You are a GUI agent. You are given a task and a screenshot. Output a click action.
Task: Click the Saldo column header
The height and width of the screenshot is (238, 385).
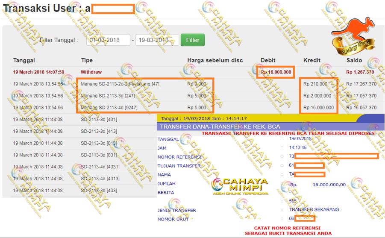[x=354, y=60]
